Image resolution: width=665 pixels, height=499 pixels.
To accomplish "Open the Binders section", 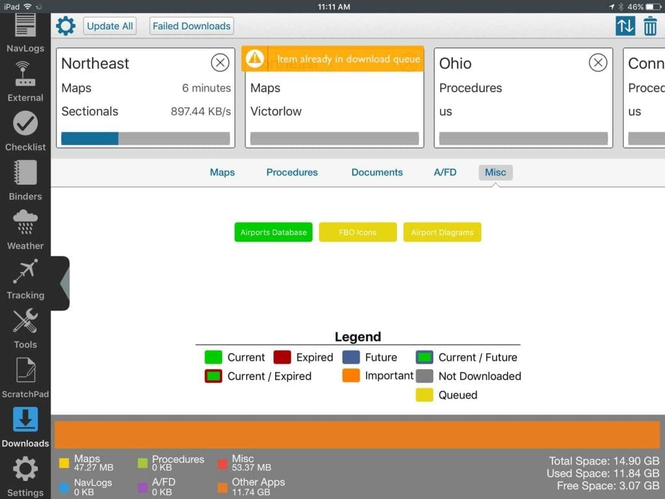I will tap(25, 181).
